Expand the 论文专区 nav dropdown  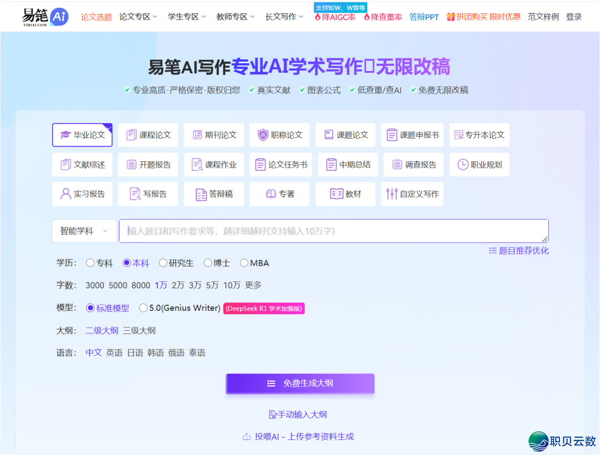tap(138, 17)
